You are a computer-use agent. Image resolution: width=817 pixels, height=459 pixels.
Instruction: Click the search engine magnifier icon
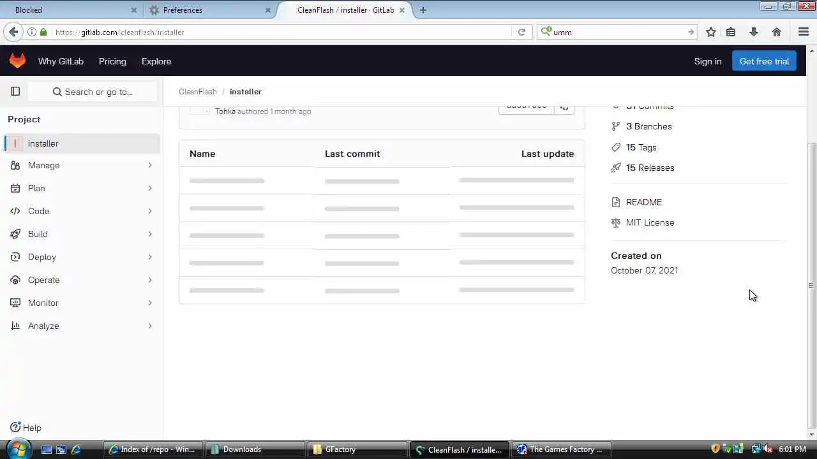(x=546, y=31)
